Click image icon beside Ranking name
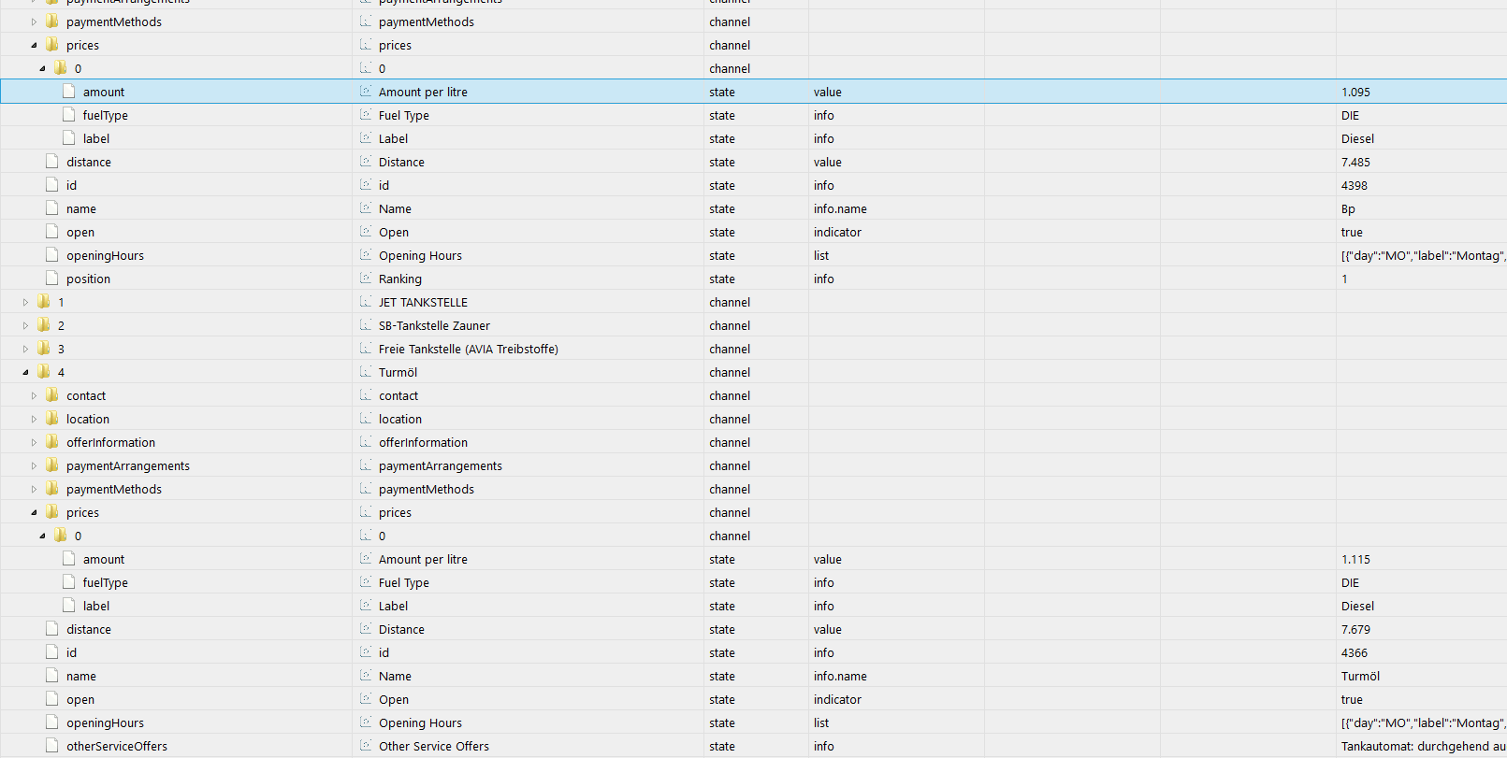 [x=366, y=278]
